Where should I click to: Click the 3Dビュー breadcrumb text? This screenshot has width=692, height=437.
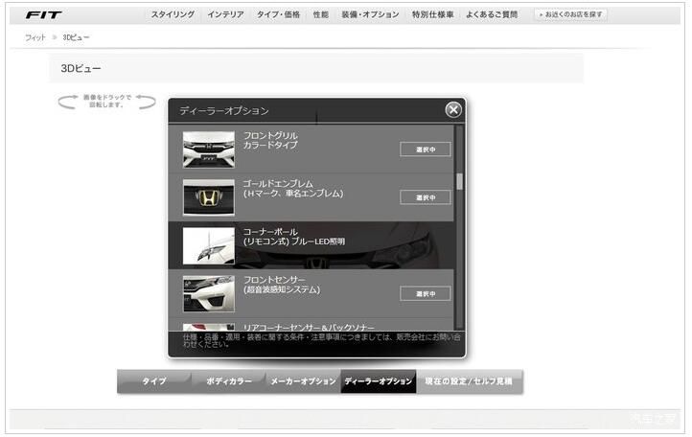[76, 37]
